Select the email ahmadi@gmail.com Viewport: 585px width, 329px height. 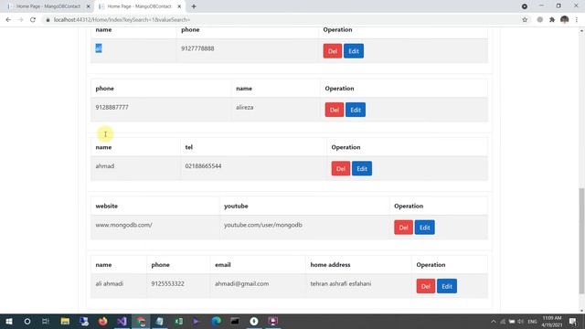point(241,283)
